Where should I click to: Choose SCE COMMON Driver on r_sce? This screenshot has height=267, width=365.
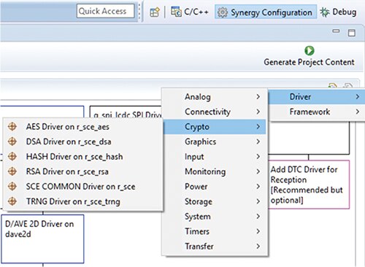pos(82,187)
